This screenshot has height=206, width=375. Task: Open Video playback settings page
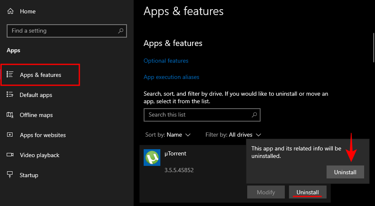coord(40,155)
